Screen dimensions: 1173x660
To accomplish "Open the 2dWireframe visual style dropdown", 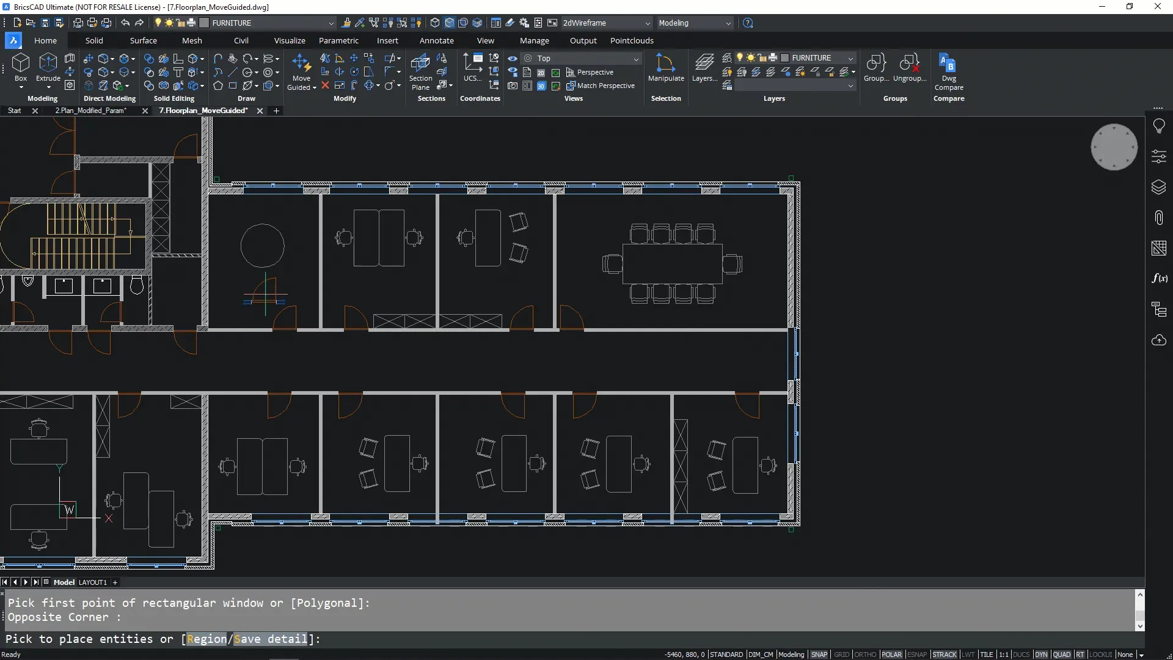I will pos(647,23).
